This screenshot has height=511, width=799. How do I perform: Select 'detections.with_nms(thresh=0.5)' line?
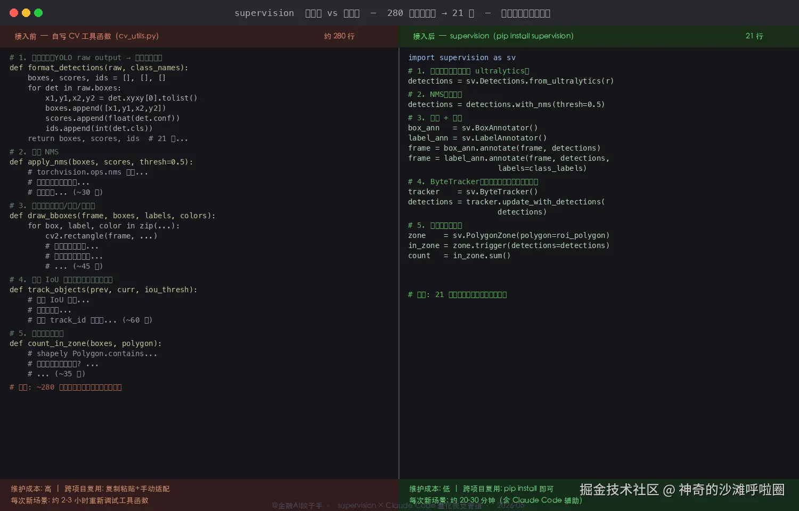pyautogui.click(x=507, y=104)
